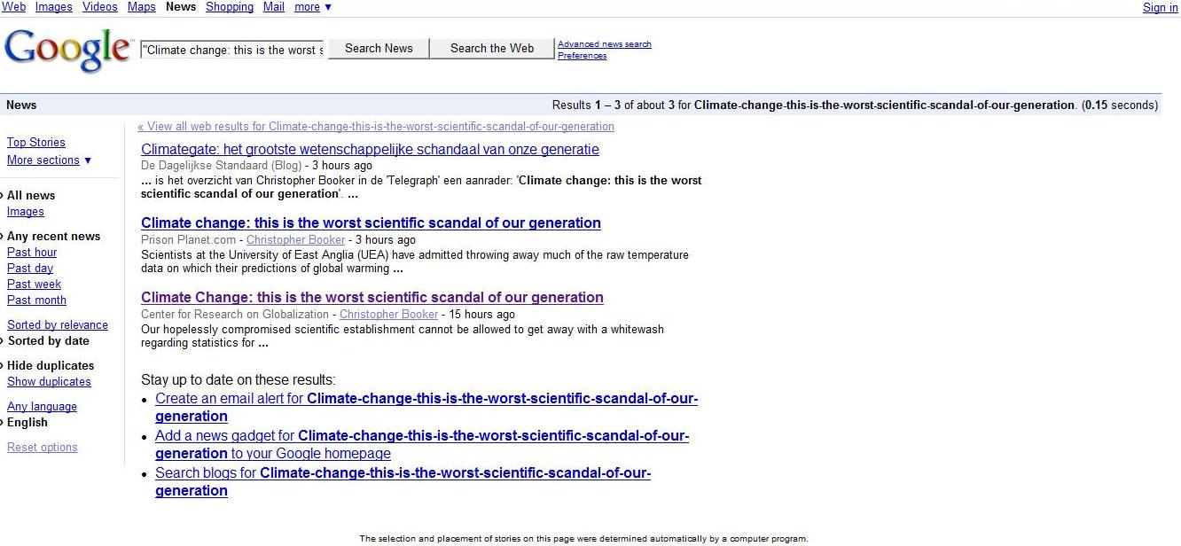Filter results to Past month
The image size is (1181, 546).
pos(37,300)
